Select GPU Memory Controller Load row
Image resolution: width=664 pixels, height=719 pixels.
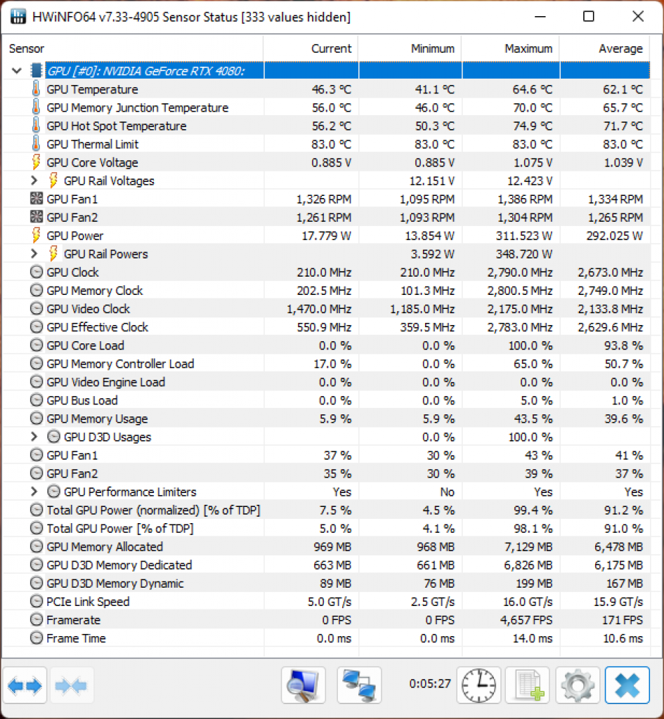[326, 364]
